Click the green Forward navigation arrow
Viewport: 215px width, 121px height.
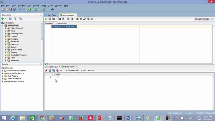tap(36, 9)
